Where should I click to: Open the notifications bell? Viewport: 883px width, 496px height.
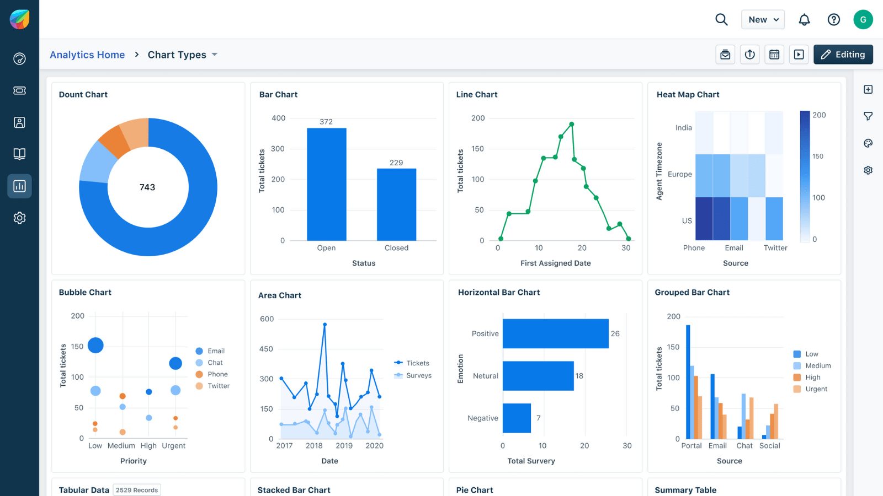click(x=804, y=20)
